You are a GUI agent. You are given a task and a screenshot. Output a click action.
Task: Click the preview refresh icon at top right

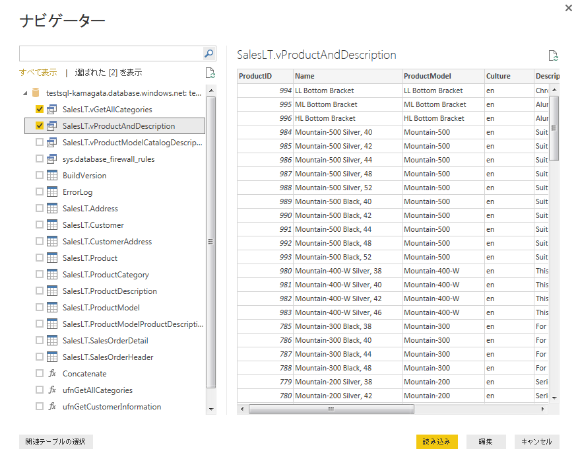(553, 56)
